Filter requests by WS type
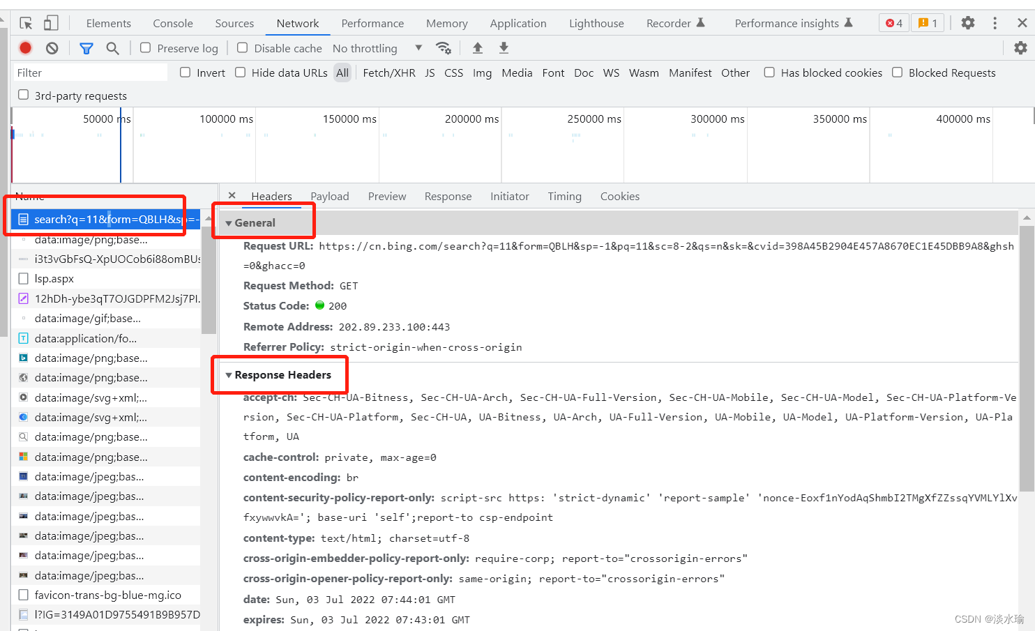The width and height of the screenshot is (1035, 631). (611, 73)
